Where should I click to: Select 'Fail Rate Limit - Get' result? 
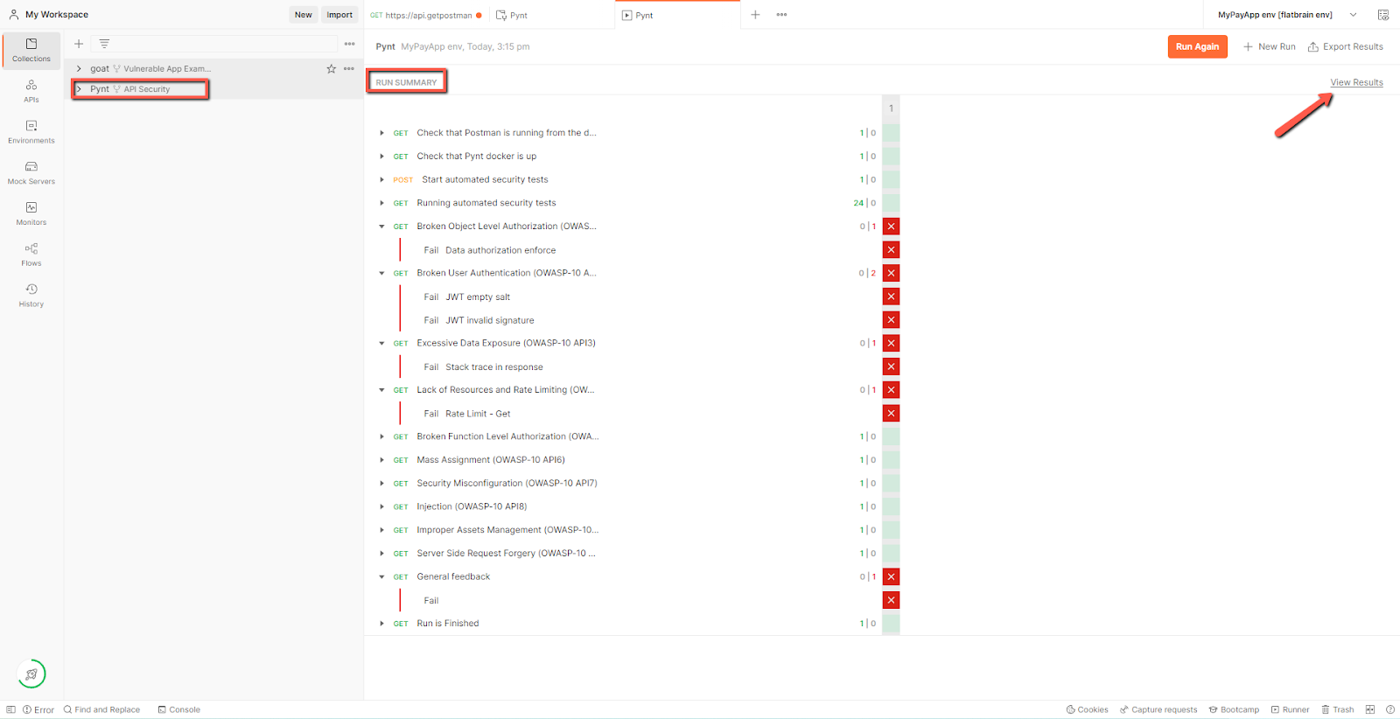coord(467,414)
